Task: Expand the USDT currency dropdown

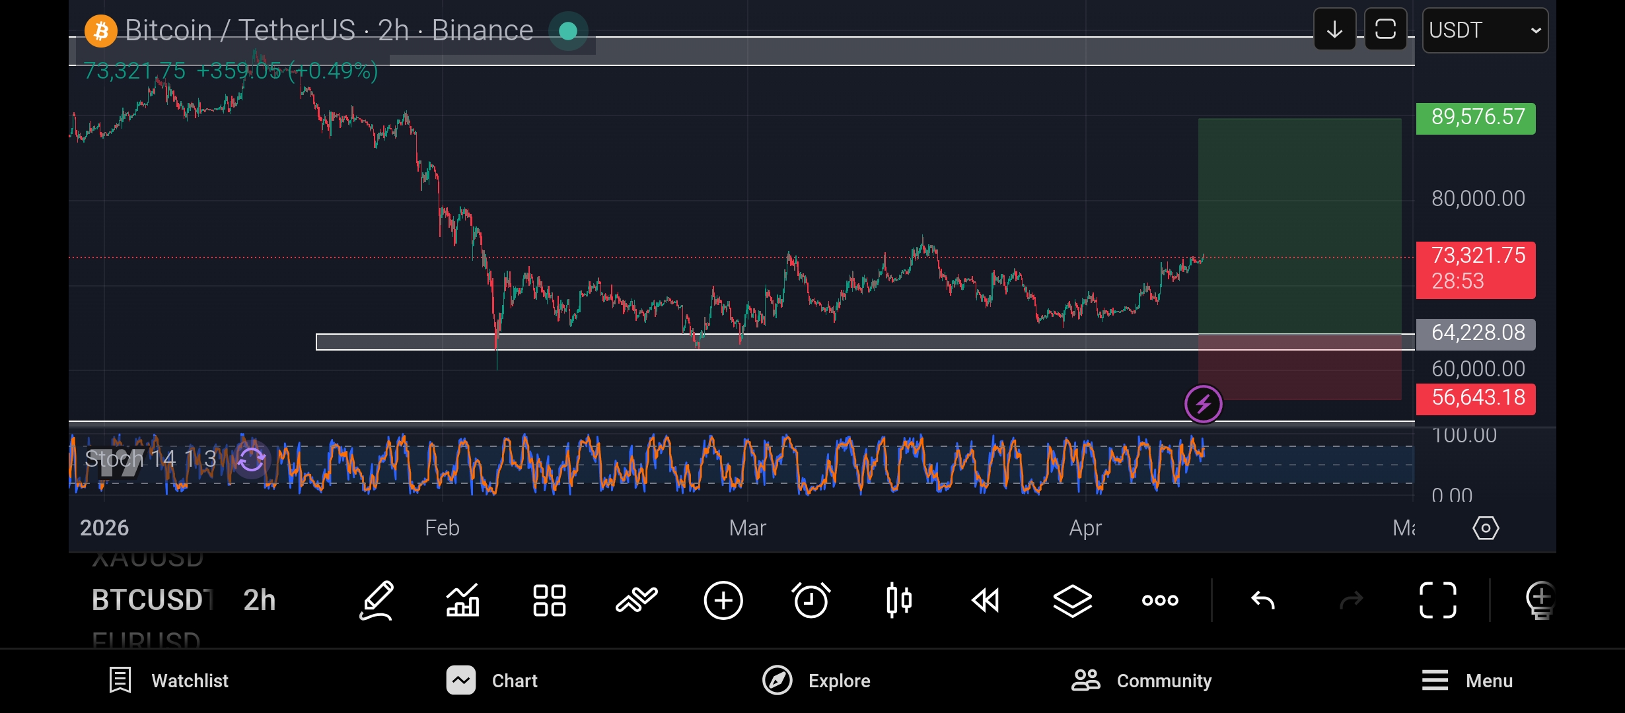Action: point(1484,30)
